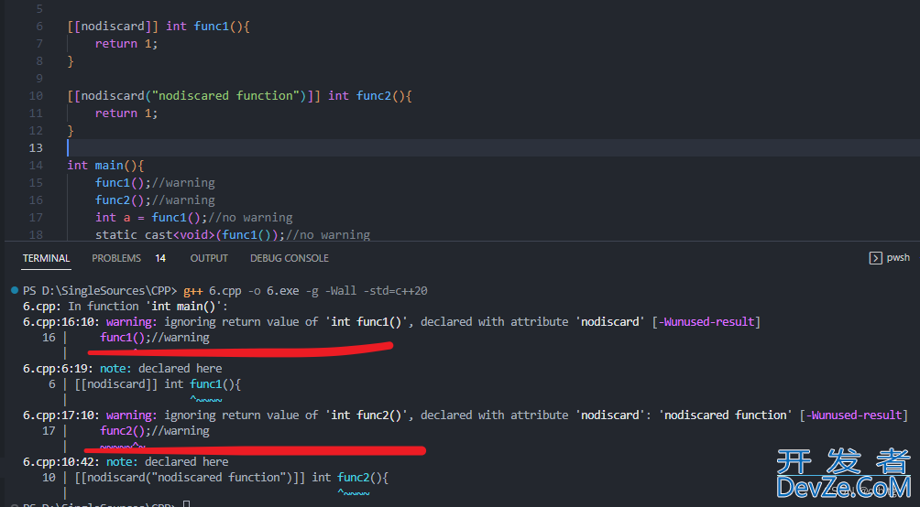Click 'int a = func1();' line
The image size is (920, 507).
tap(194, 218)
